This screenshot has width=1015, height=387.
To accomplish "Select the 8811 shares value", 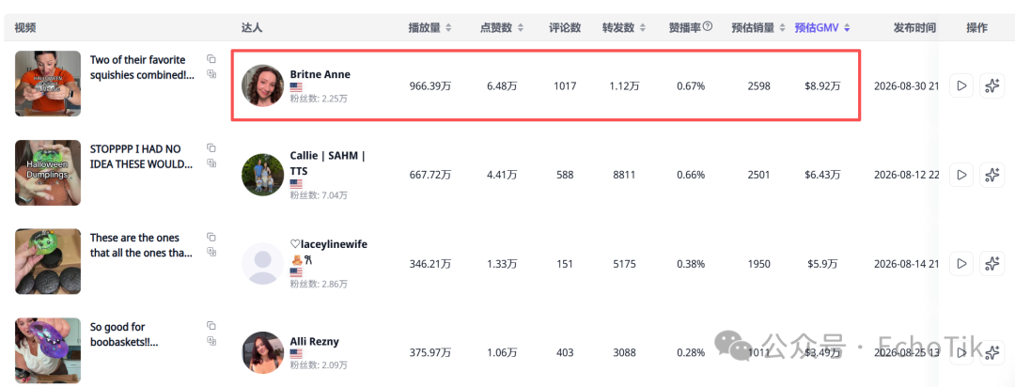I will [624, 175].
